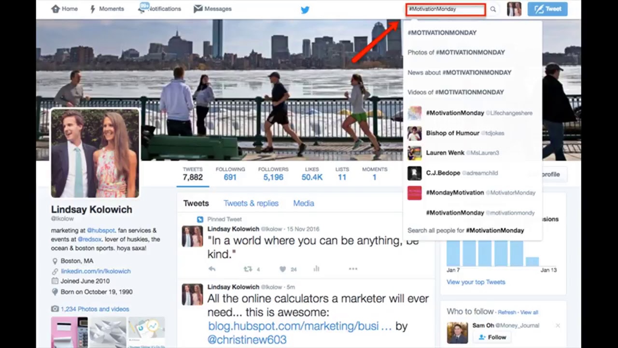
Task: Dismiss Sam Oh follow suggestion
Action: click(558, 326)
